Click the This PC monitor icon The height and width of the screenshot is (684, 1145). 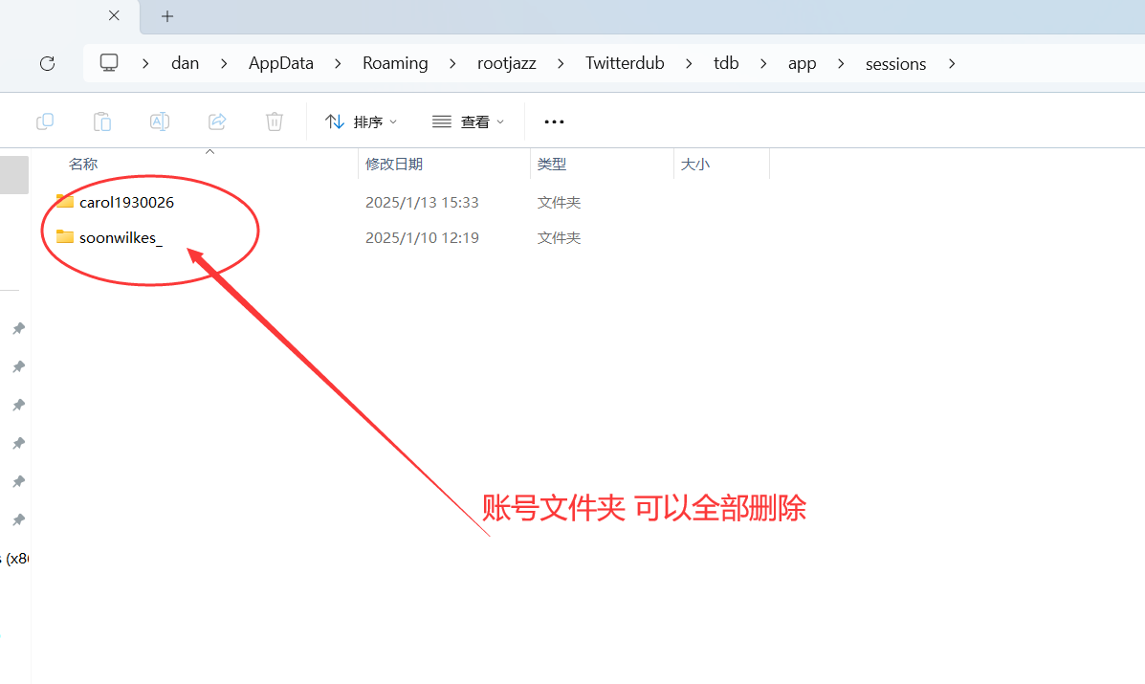pos(109,63)
